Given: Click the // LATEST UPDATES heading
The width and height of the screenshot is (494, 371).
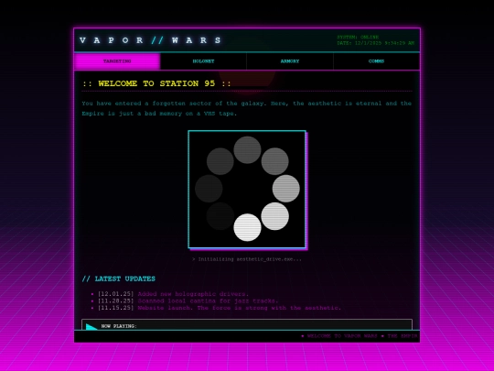Looking at the screenshot, I should [x=119, y=278].
